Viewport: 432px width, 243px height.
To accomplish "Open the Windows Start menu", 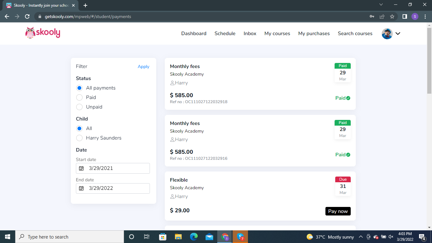I will click(x=8, y=237).
